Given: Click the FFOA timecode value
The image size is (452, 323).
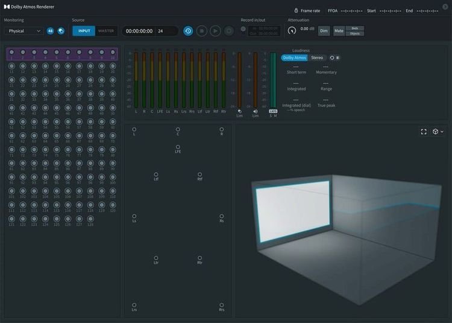Looking at the screenshot, I should 351,11.
